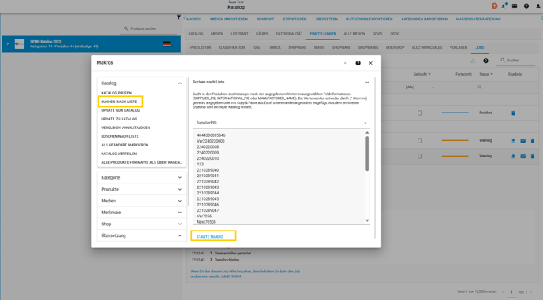Expand the Medien macro group
This screenshot has width=543, height=300.
pos(179,201)
